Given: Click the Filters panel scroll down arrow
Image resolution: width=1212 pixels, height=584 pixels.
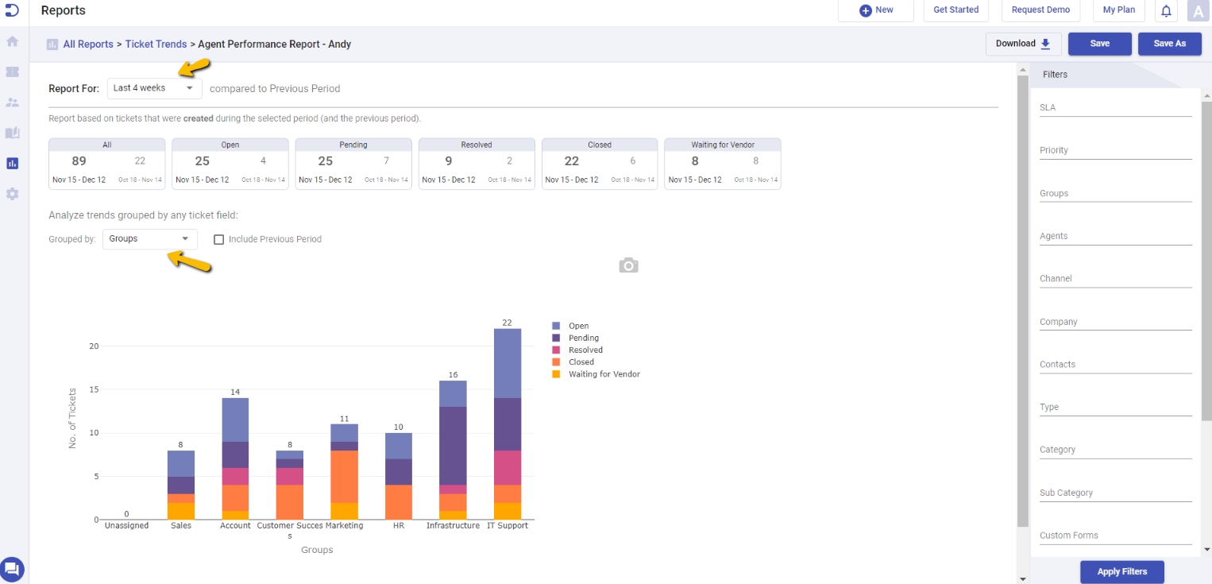Looking at the screenshot, I should pos(1206,549).
